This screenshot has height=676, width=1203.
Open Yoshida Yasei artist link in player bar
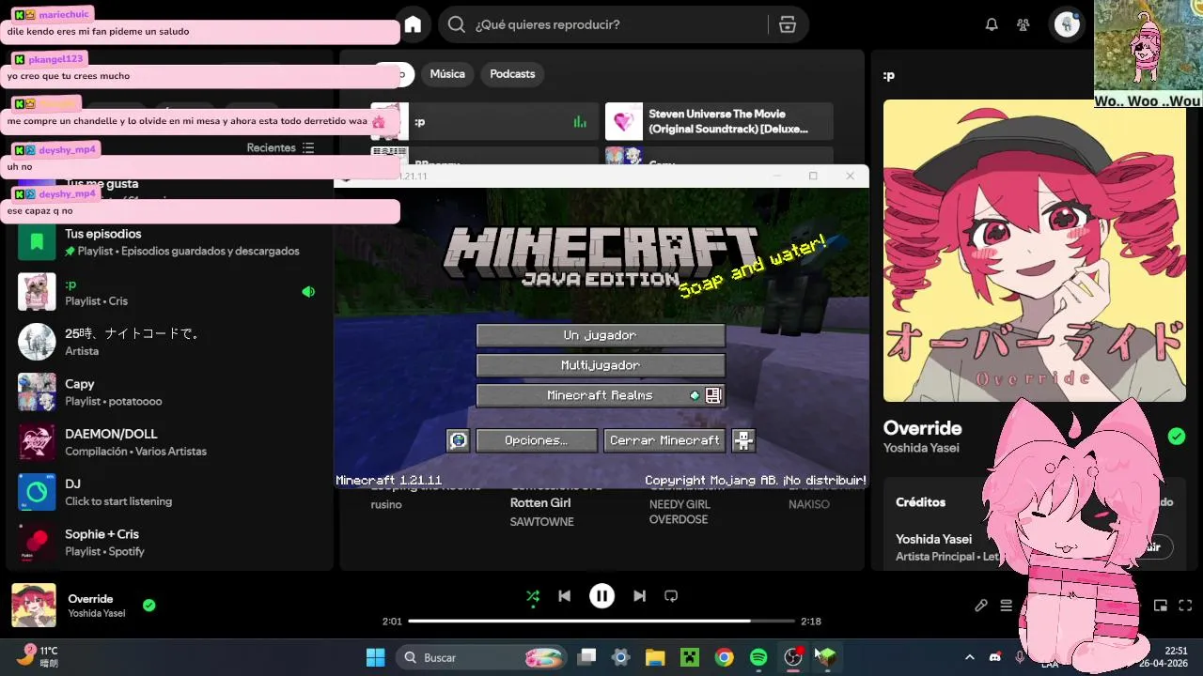pyautogui.click(x=96, y=614)
